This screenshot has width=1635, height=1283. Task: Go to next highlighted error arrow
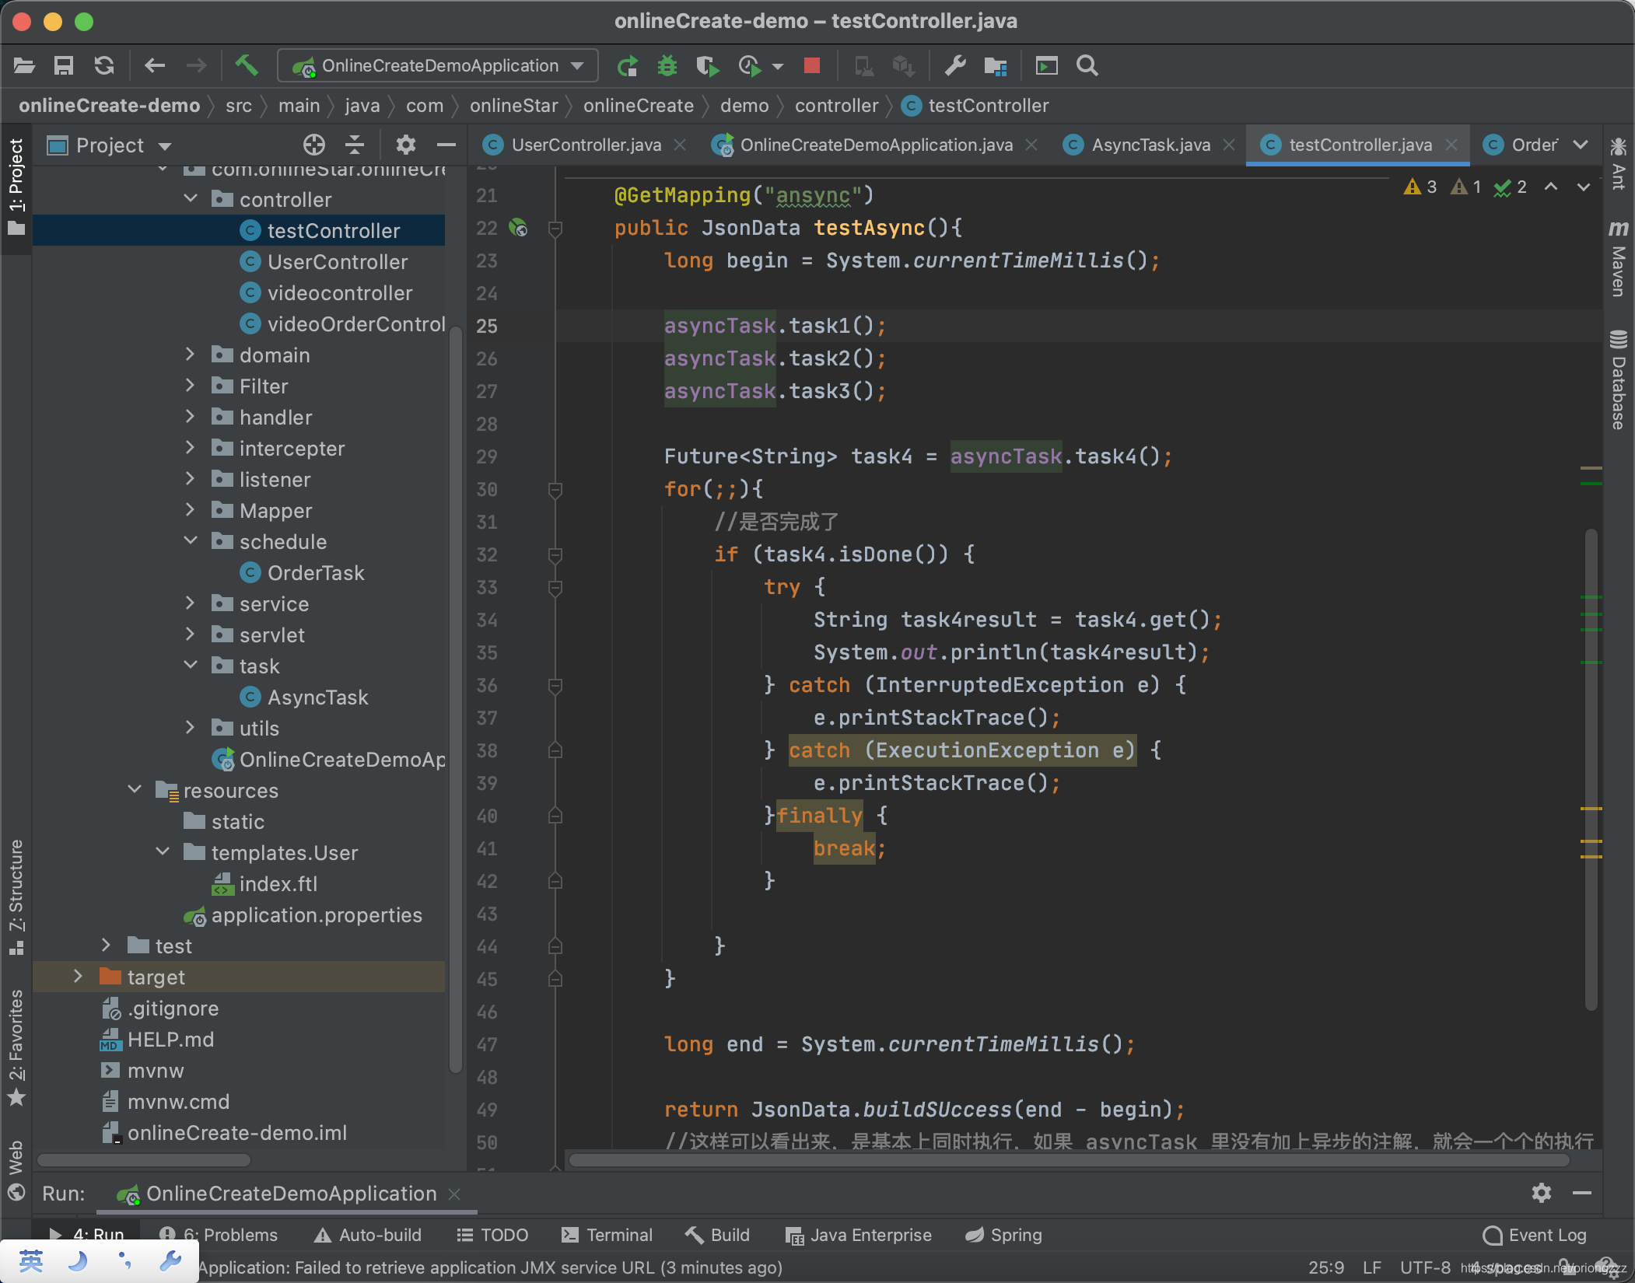pos(1584,187)
